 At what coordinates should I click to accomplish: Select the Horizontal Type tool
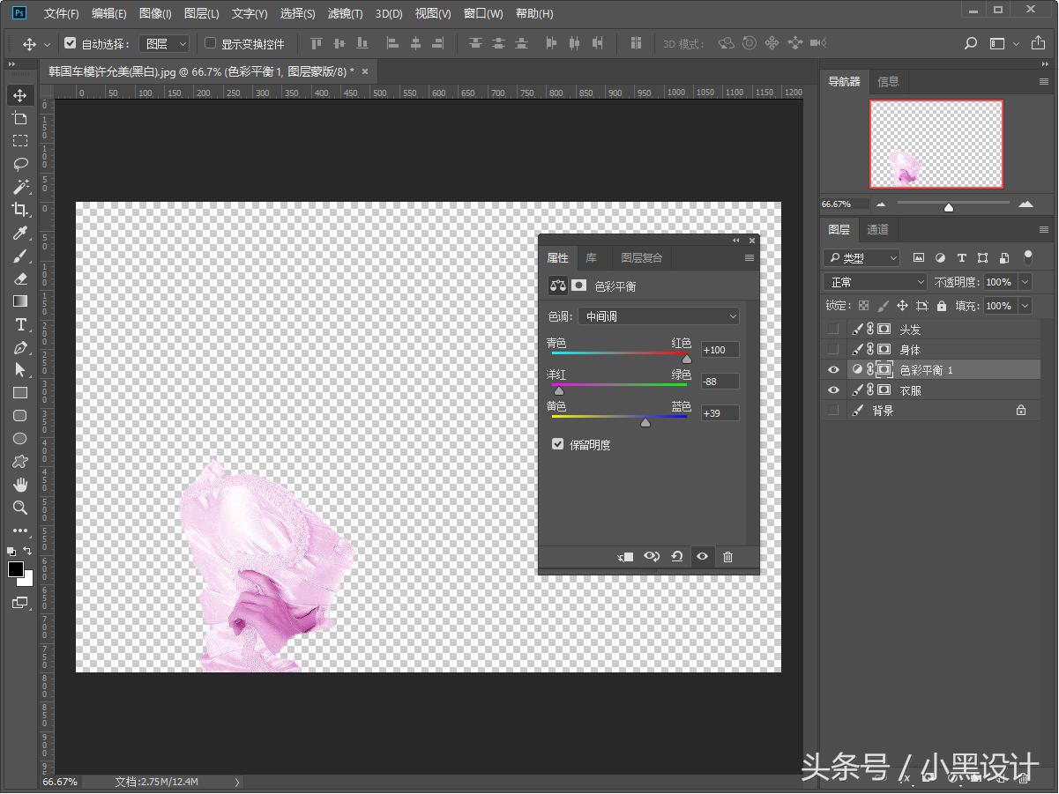point(19,324)
